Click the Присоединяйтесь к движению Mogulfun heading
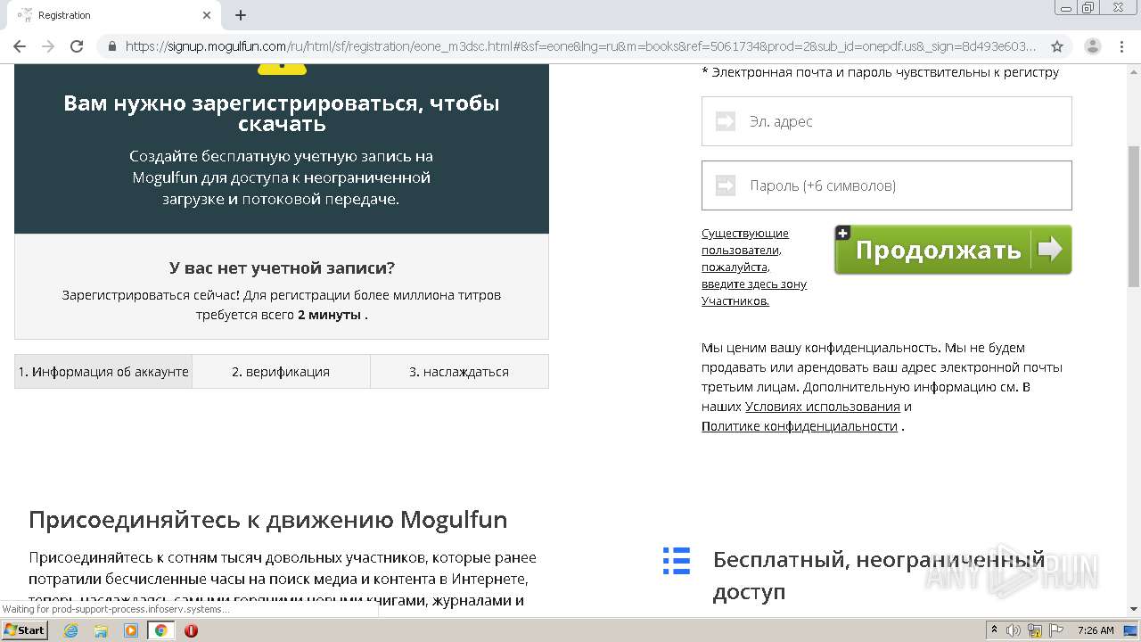 tap(268, 519)
